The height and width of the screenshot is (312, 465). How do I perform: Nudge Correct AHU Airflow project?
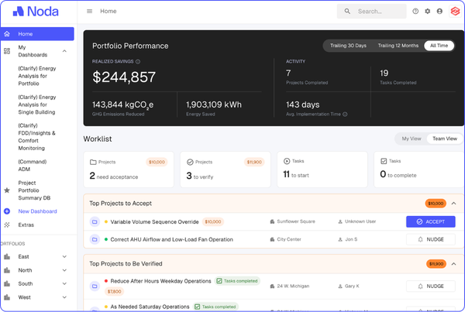pyautogui.click(x=431, y=239)
